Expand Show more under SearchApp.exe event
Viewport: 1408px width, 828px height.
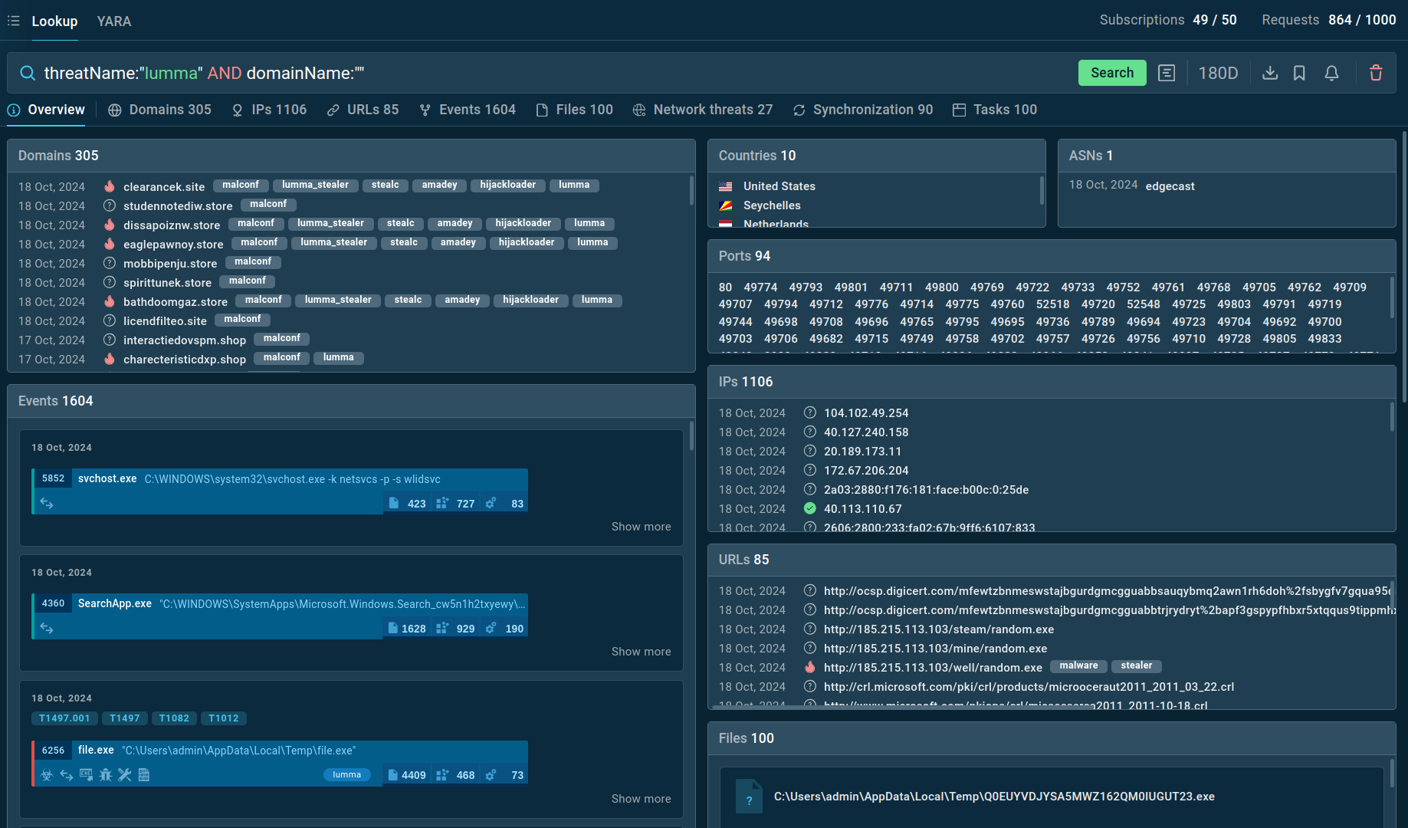641,652
